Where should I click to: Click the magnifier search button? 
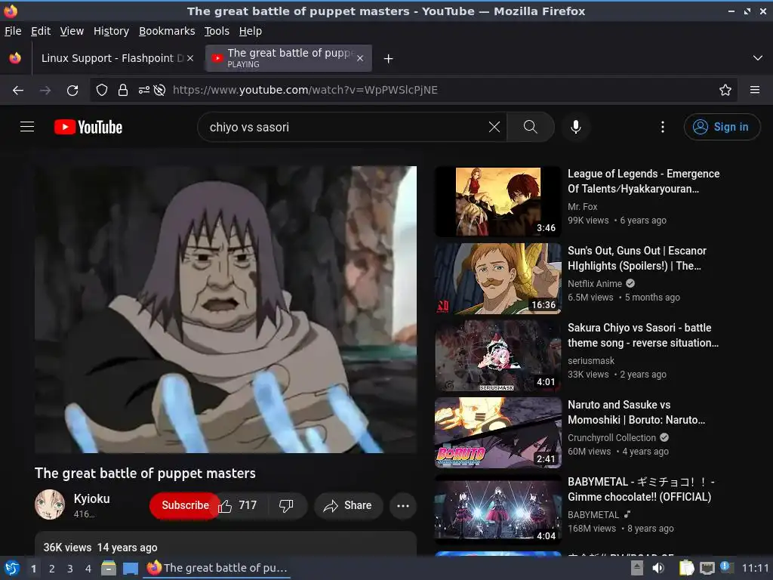tap(530, 127)
